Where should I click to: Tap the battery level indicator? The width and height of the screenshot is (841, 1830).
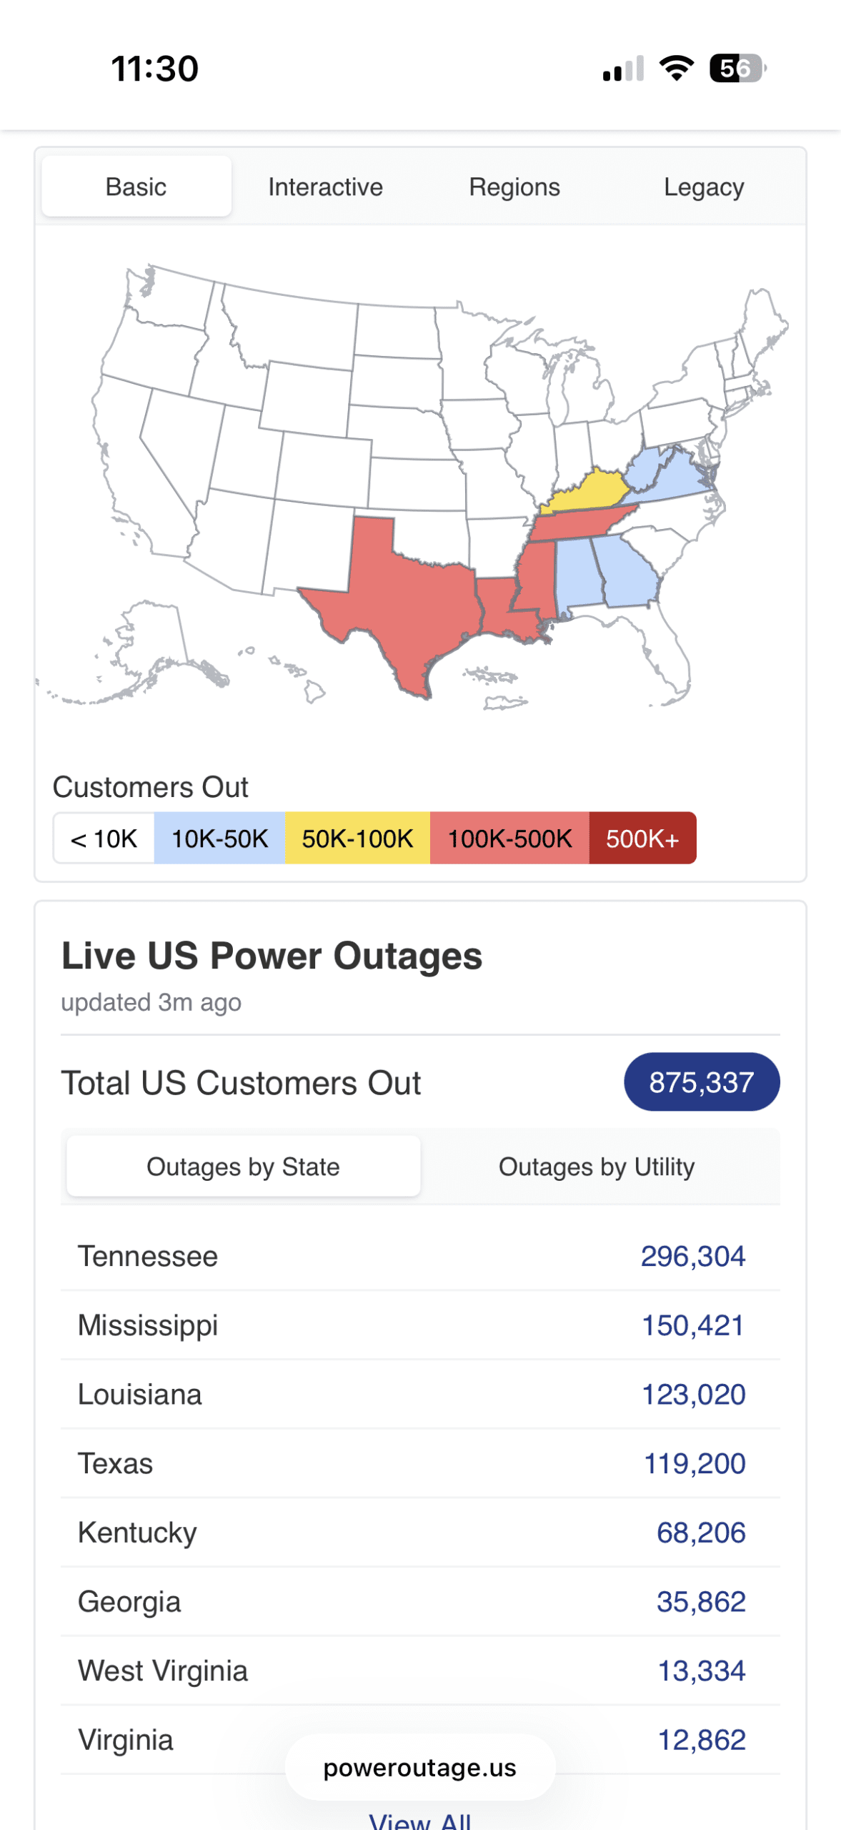737,69
